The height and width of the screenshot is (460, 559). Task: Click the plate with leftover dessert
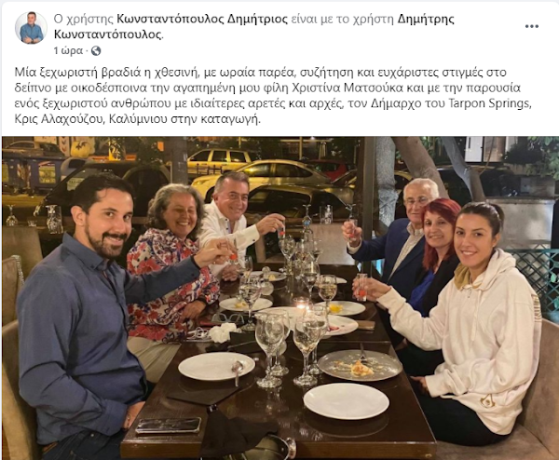[x=360, y=365]
